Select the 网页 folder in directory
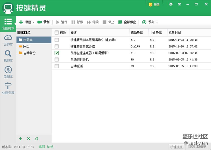The width and height of the screenshot is (211, 150). (27, 46)
